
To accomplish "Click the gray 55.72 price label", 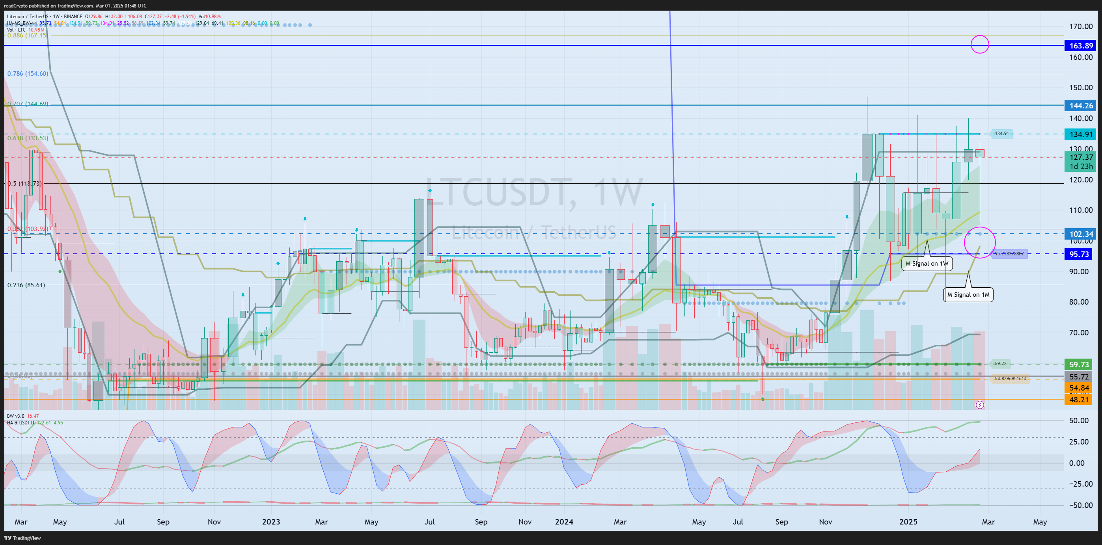I will (x=1078, y=377).
